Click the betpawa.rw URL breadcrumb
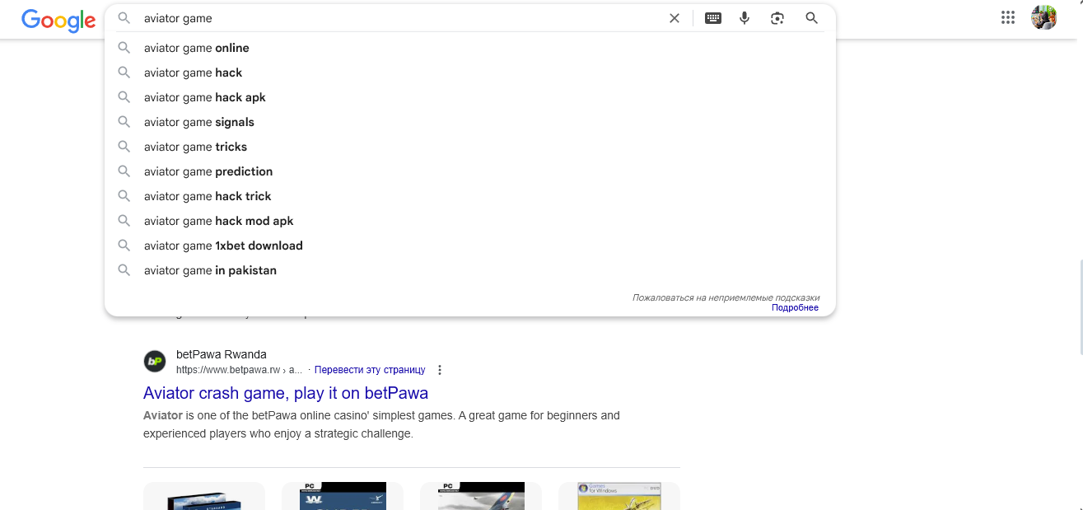Viewport: 1083px width, 510px height. [239, 370]
